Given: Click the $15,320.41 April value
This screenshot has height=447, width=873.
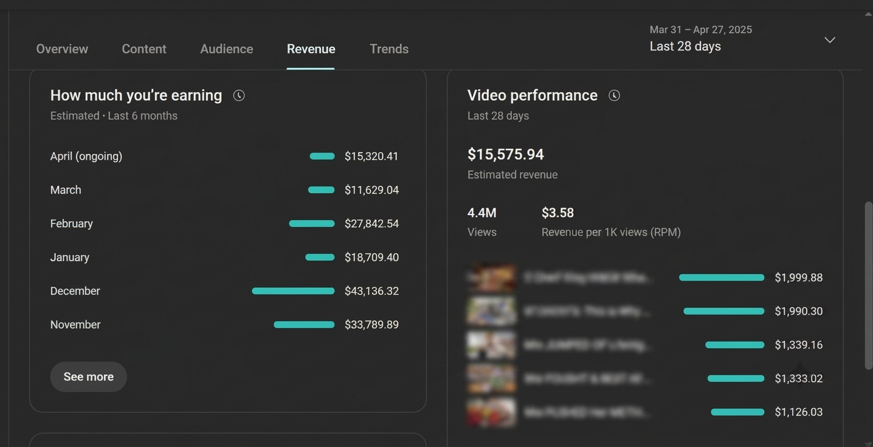Looking at the screenshot, I should [371, 156].
